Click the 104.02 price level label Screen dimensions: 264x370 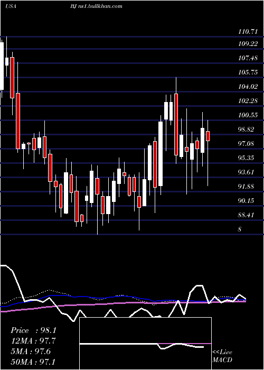click(x=248, y=87)
